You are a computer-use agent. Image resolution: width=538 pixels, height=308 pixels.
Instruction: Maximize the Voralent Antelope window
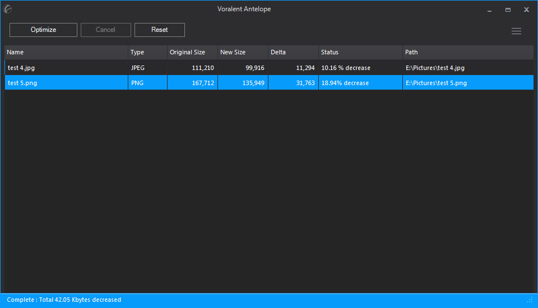point(508,10)
